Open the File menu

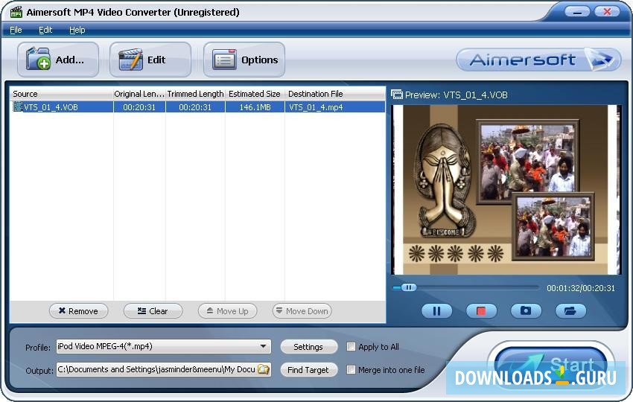16,30
